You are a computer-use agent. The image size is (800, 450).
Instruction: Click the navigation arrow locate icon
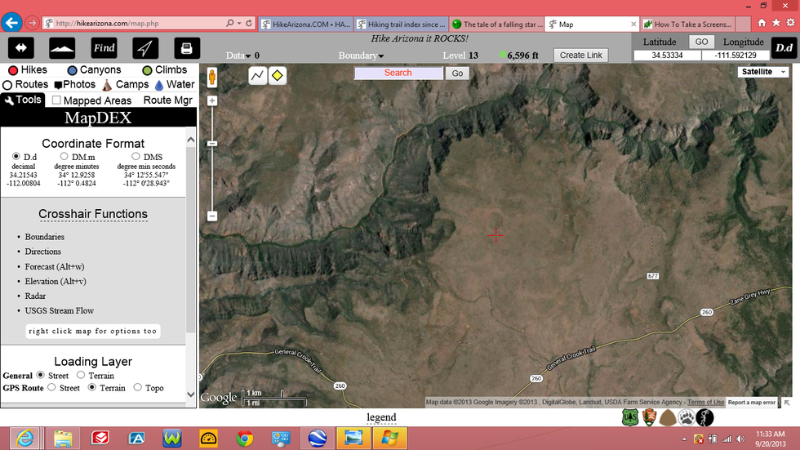tap(145, 48)
